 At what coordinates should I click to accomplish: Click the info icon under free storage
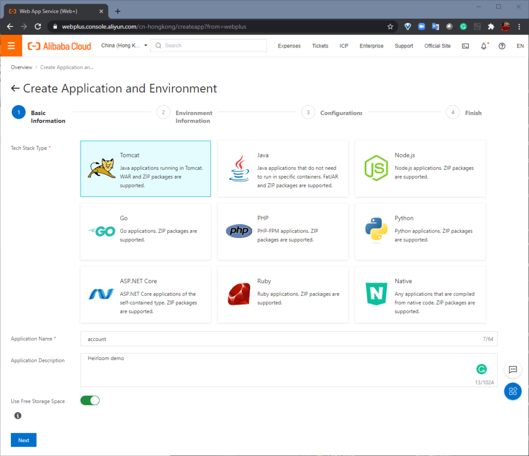click(x=18, y=416)
